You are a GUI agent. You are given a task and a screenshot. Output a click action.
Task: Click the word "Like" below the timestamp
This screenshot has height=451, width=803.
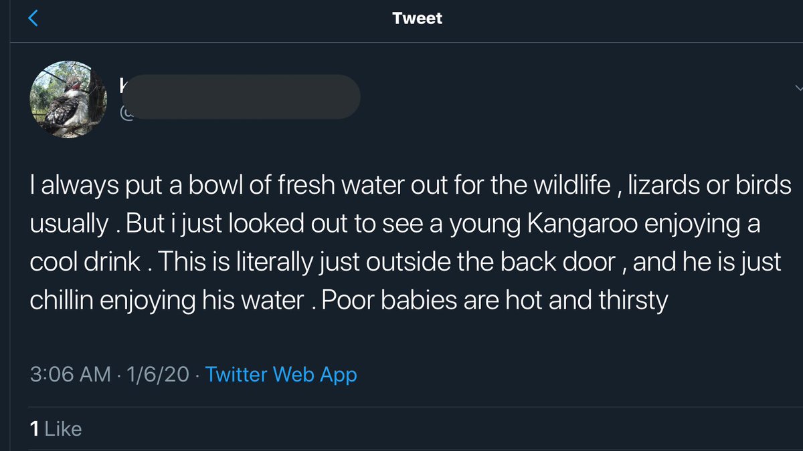point(63,429)
